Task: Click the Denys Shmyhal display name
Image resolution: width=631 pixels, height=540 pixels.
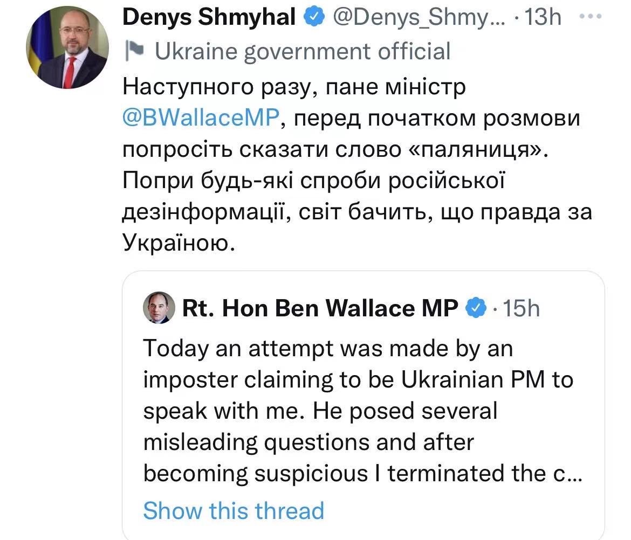Action: [x=209, y=18]
